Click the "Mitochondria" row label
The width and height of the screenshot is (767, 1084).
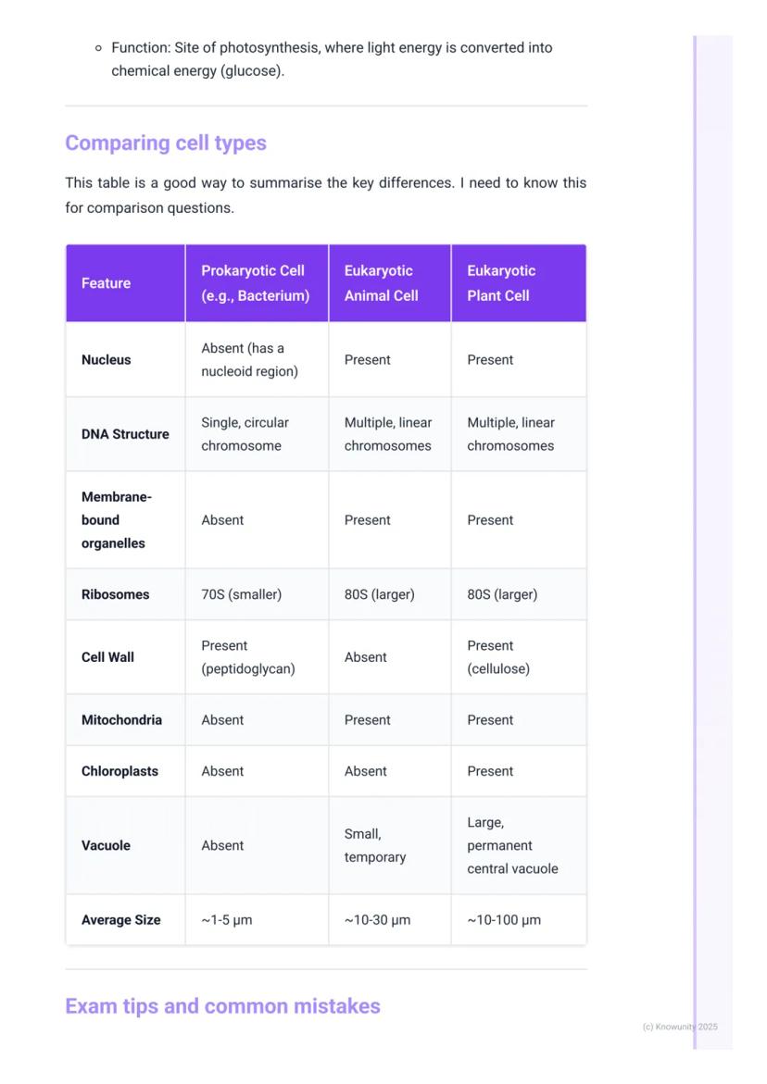pyautogui.click(x=121, y=720)
